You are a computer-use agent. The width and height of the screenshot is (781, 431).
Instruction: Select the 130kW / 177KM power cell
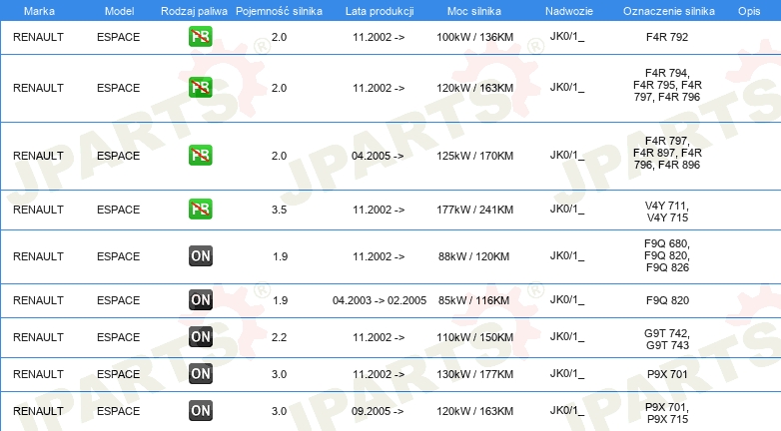tap(474, 374)
